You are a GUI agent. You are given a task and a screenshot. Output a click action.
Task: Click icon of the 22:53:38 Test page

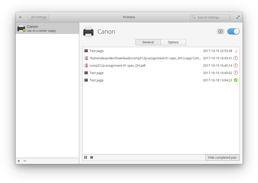pyautogui.click(x=86, y=51)
